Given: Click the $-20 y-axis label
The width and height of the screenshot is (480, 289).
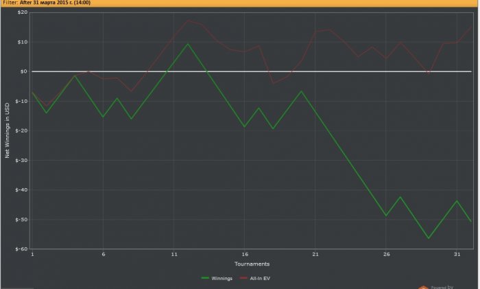Looking at the screenshot, I should (21, 130).
